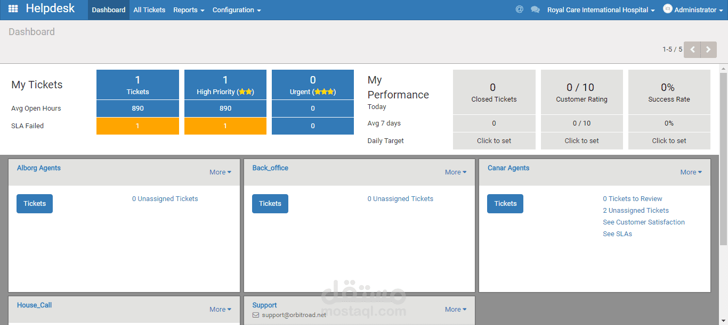
Task: Click the Helpdesk app title
Action: point(51,9)
